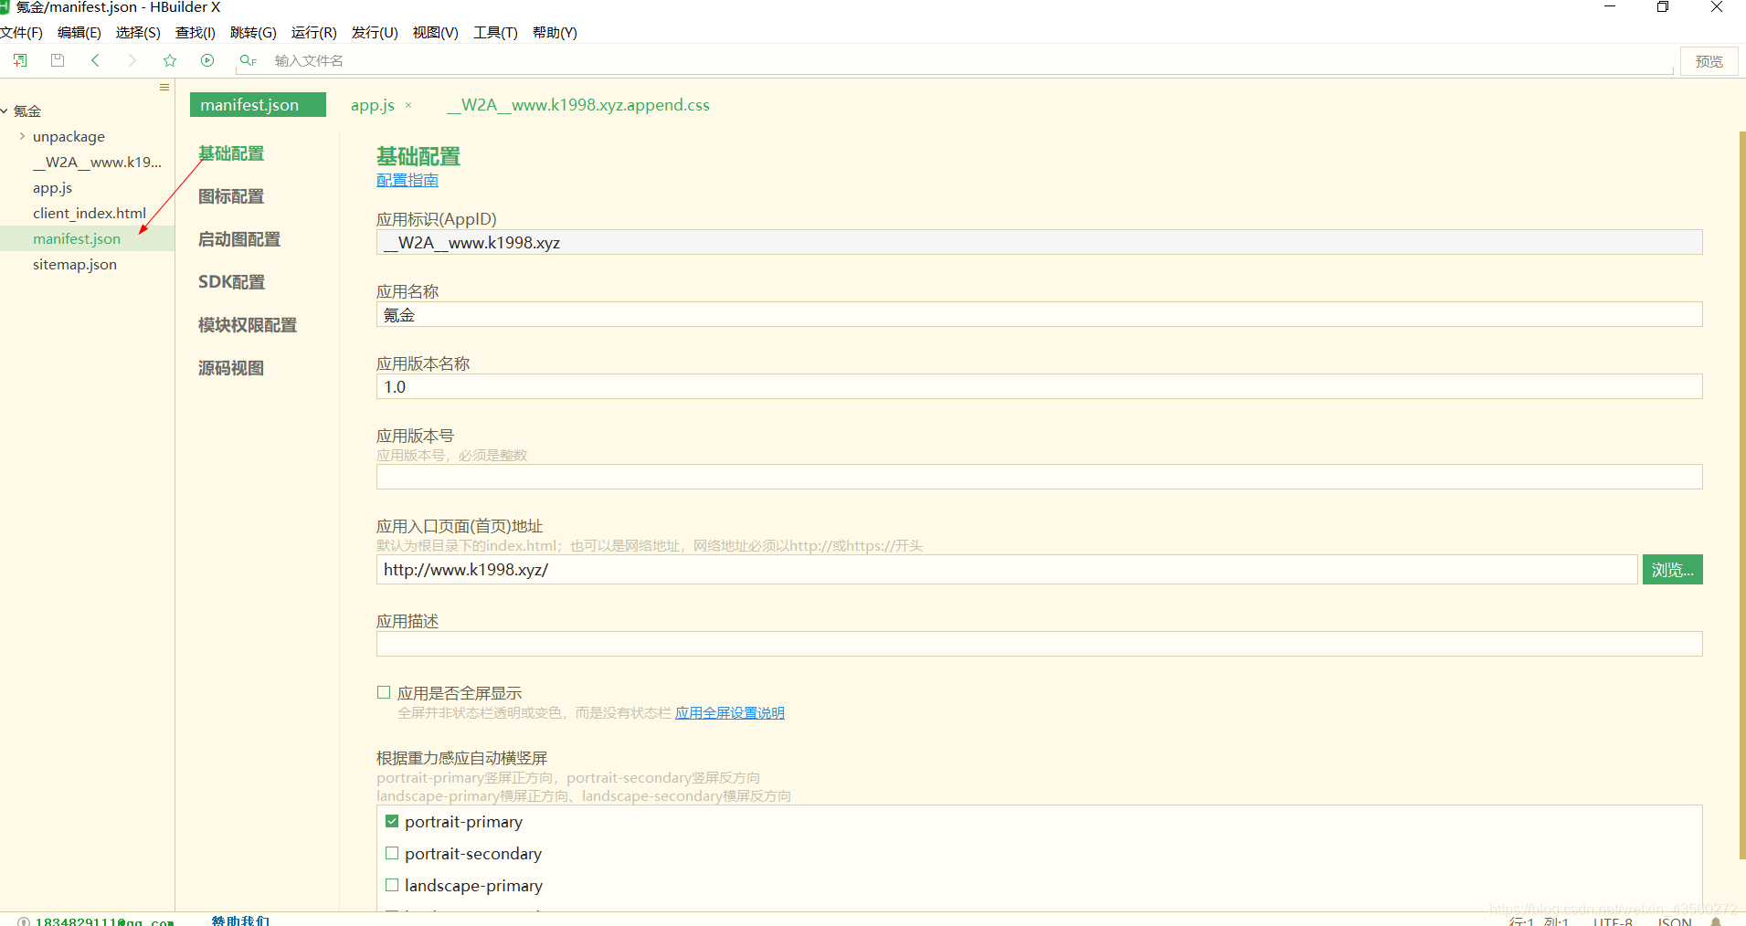
Task: Click the 应用名称 input field
Action: pos(1039,314)
